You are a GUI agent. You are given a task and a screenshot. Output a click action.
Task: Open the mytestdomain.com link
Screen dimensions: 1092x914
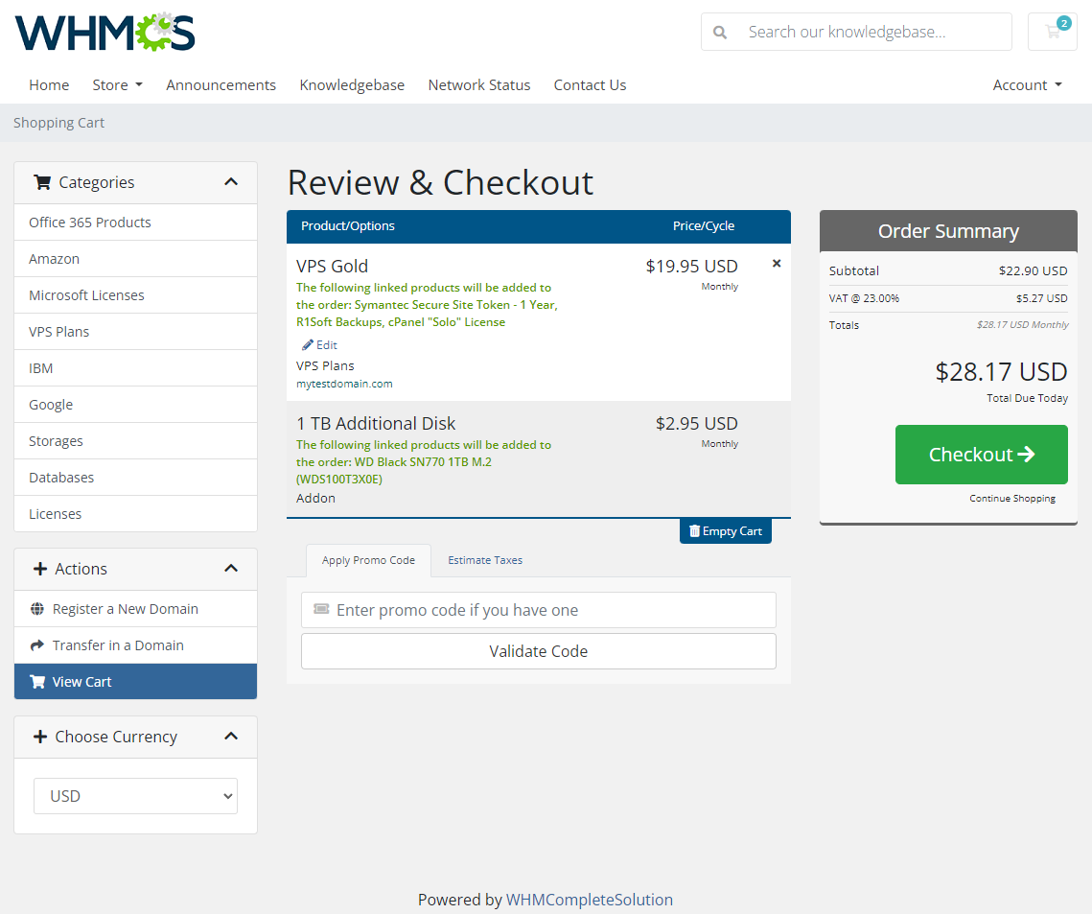(x=344, y=383)
